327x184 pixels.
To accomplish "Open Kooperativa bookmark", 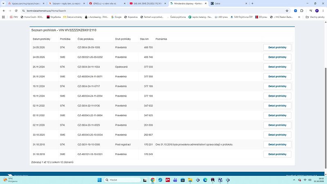I will 131,17.
